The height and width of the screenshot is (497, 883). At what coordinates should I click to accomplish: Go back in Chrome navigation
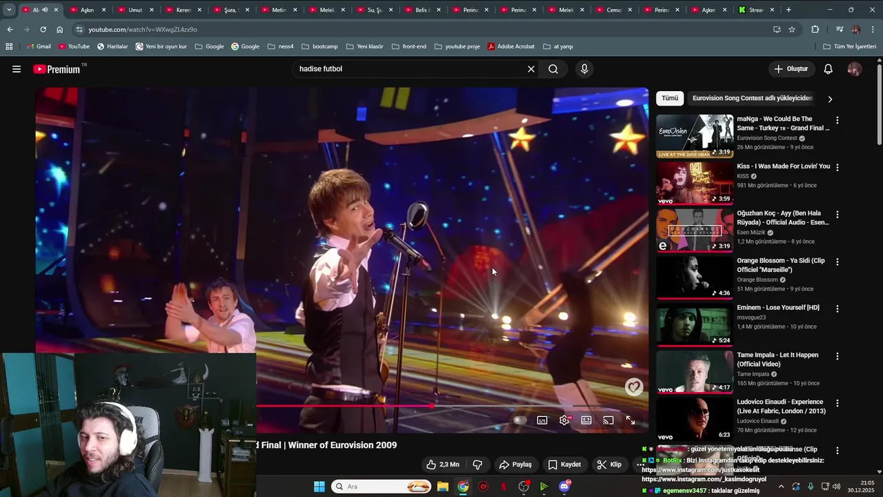tap(10, 30)
